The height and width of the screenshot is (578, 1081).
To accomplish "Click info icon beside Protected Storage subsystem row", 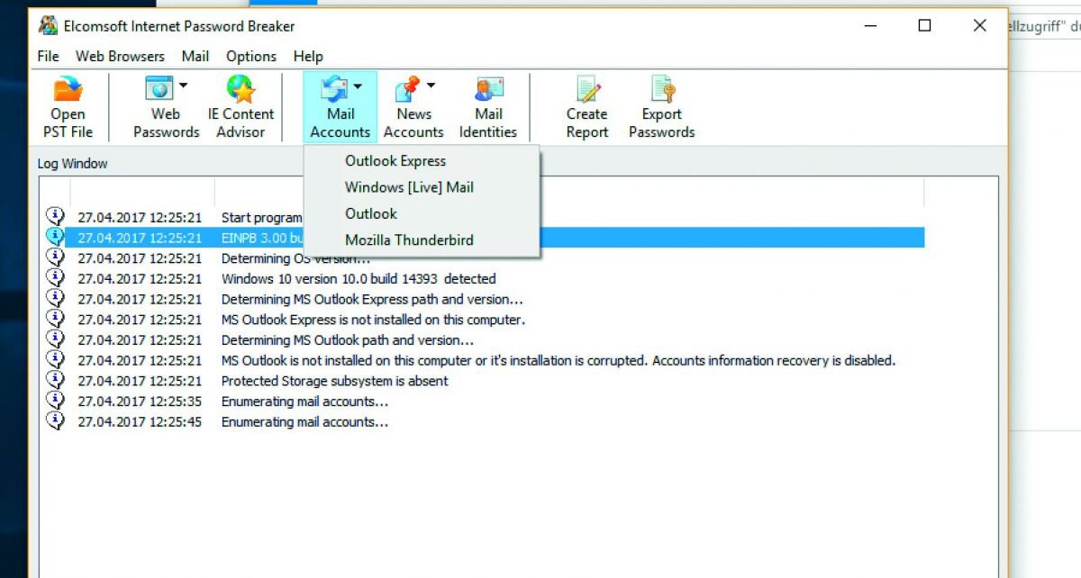I will click(x=55, y=380).
